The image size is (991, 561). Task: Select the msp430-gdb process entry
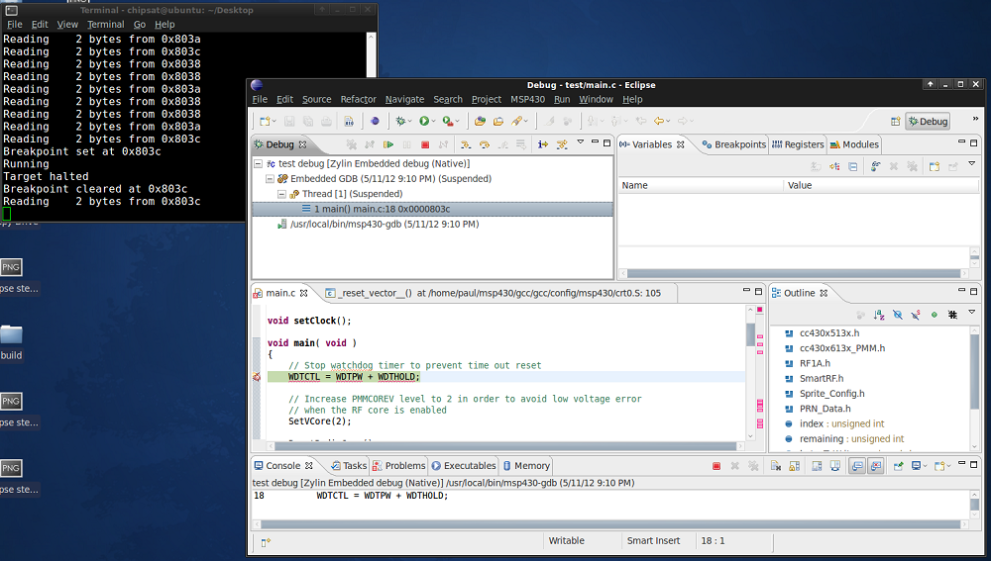point(378,224)
